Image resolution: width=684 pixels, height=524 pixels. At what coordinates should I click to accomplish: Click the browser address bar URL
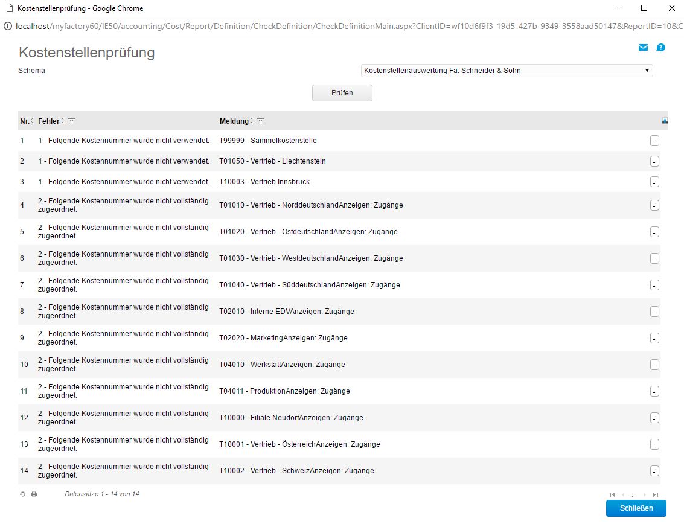349,26
